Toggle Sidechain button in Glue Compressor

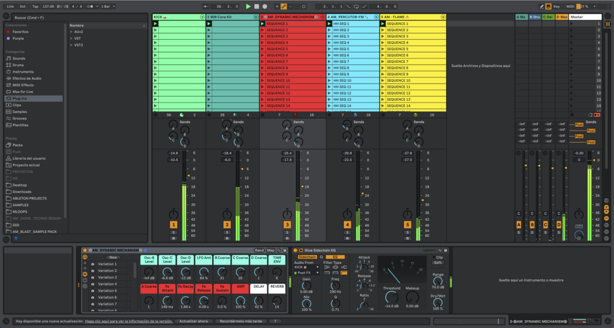(x=307, y=257)
